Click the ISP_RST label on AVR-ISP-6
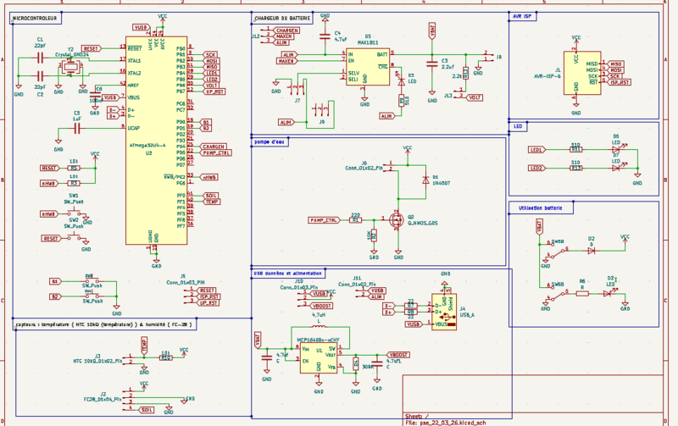 click(620, 82)
